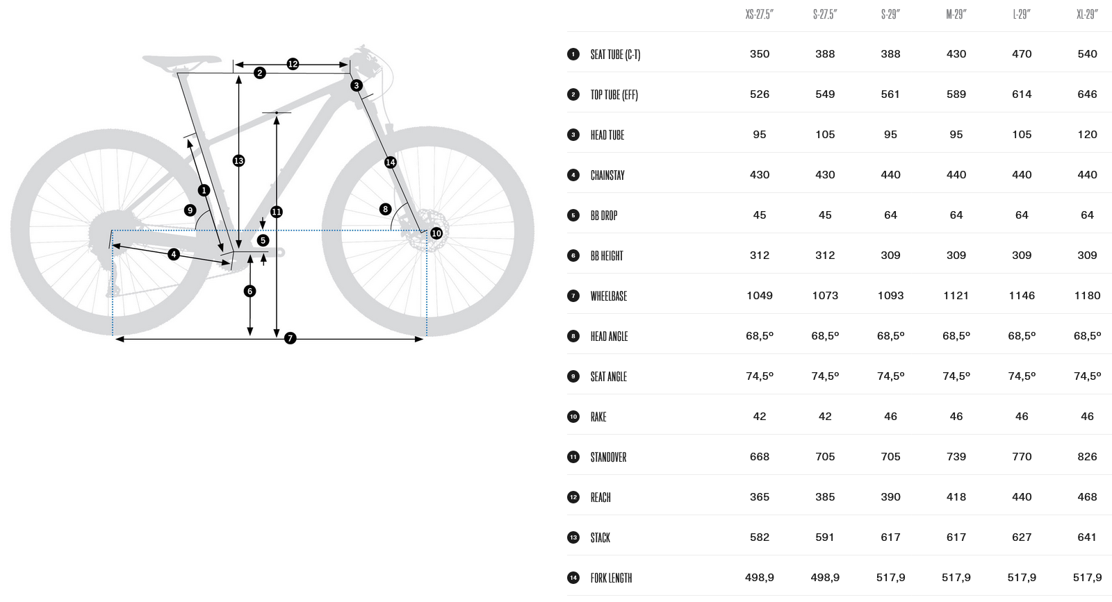Click the bike saddle in the diagram
This screenshot has height=602, width=1112.
[181, 62]
